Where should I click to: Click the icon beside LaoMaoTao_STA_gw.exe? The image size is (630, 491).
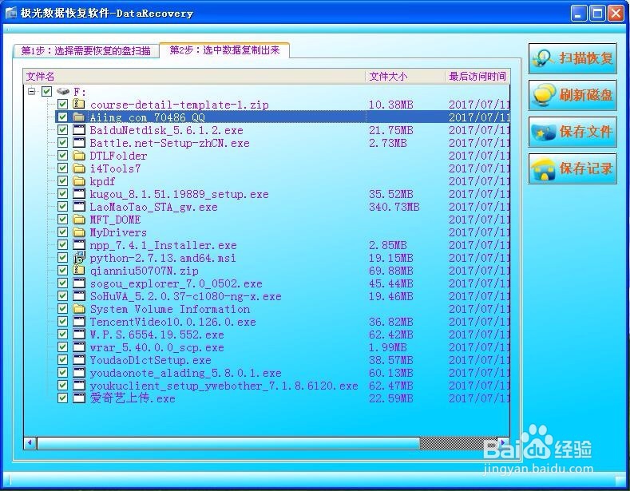[79, 207]
